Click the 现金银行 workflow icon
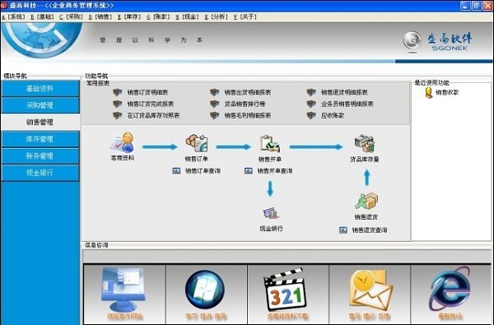494x325 pixels. click(271, 213)
